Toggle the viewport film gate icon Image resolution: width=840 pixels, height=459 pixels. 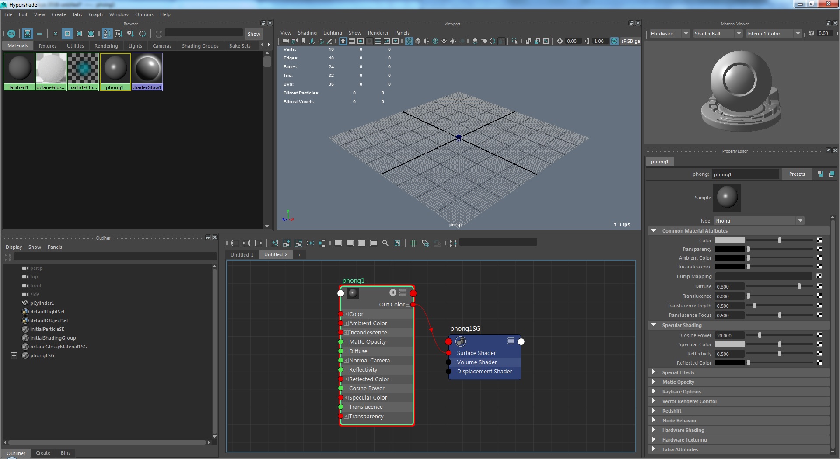point(352,41)
